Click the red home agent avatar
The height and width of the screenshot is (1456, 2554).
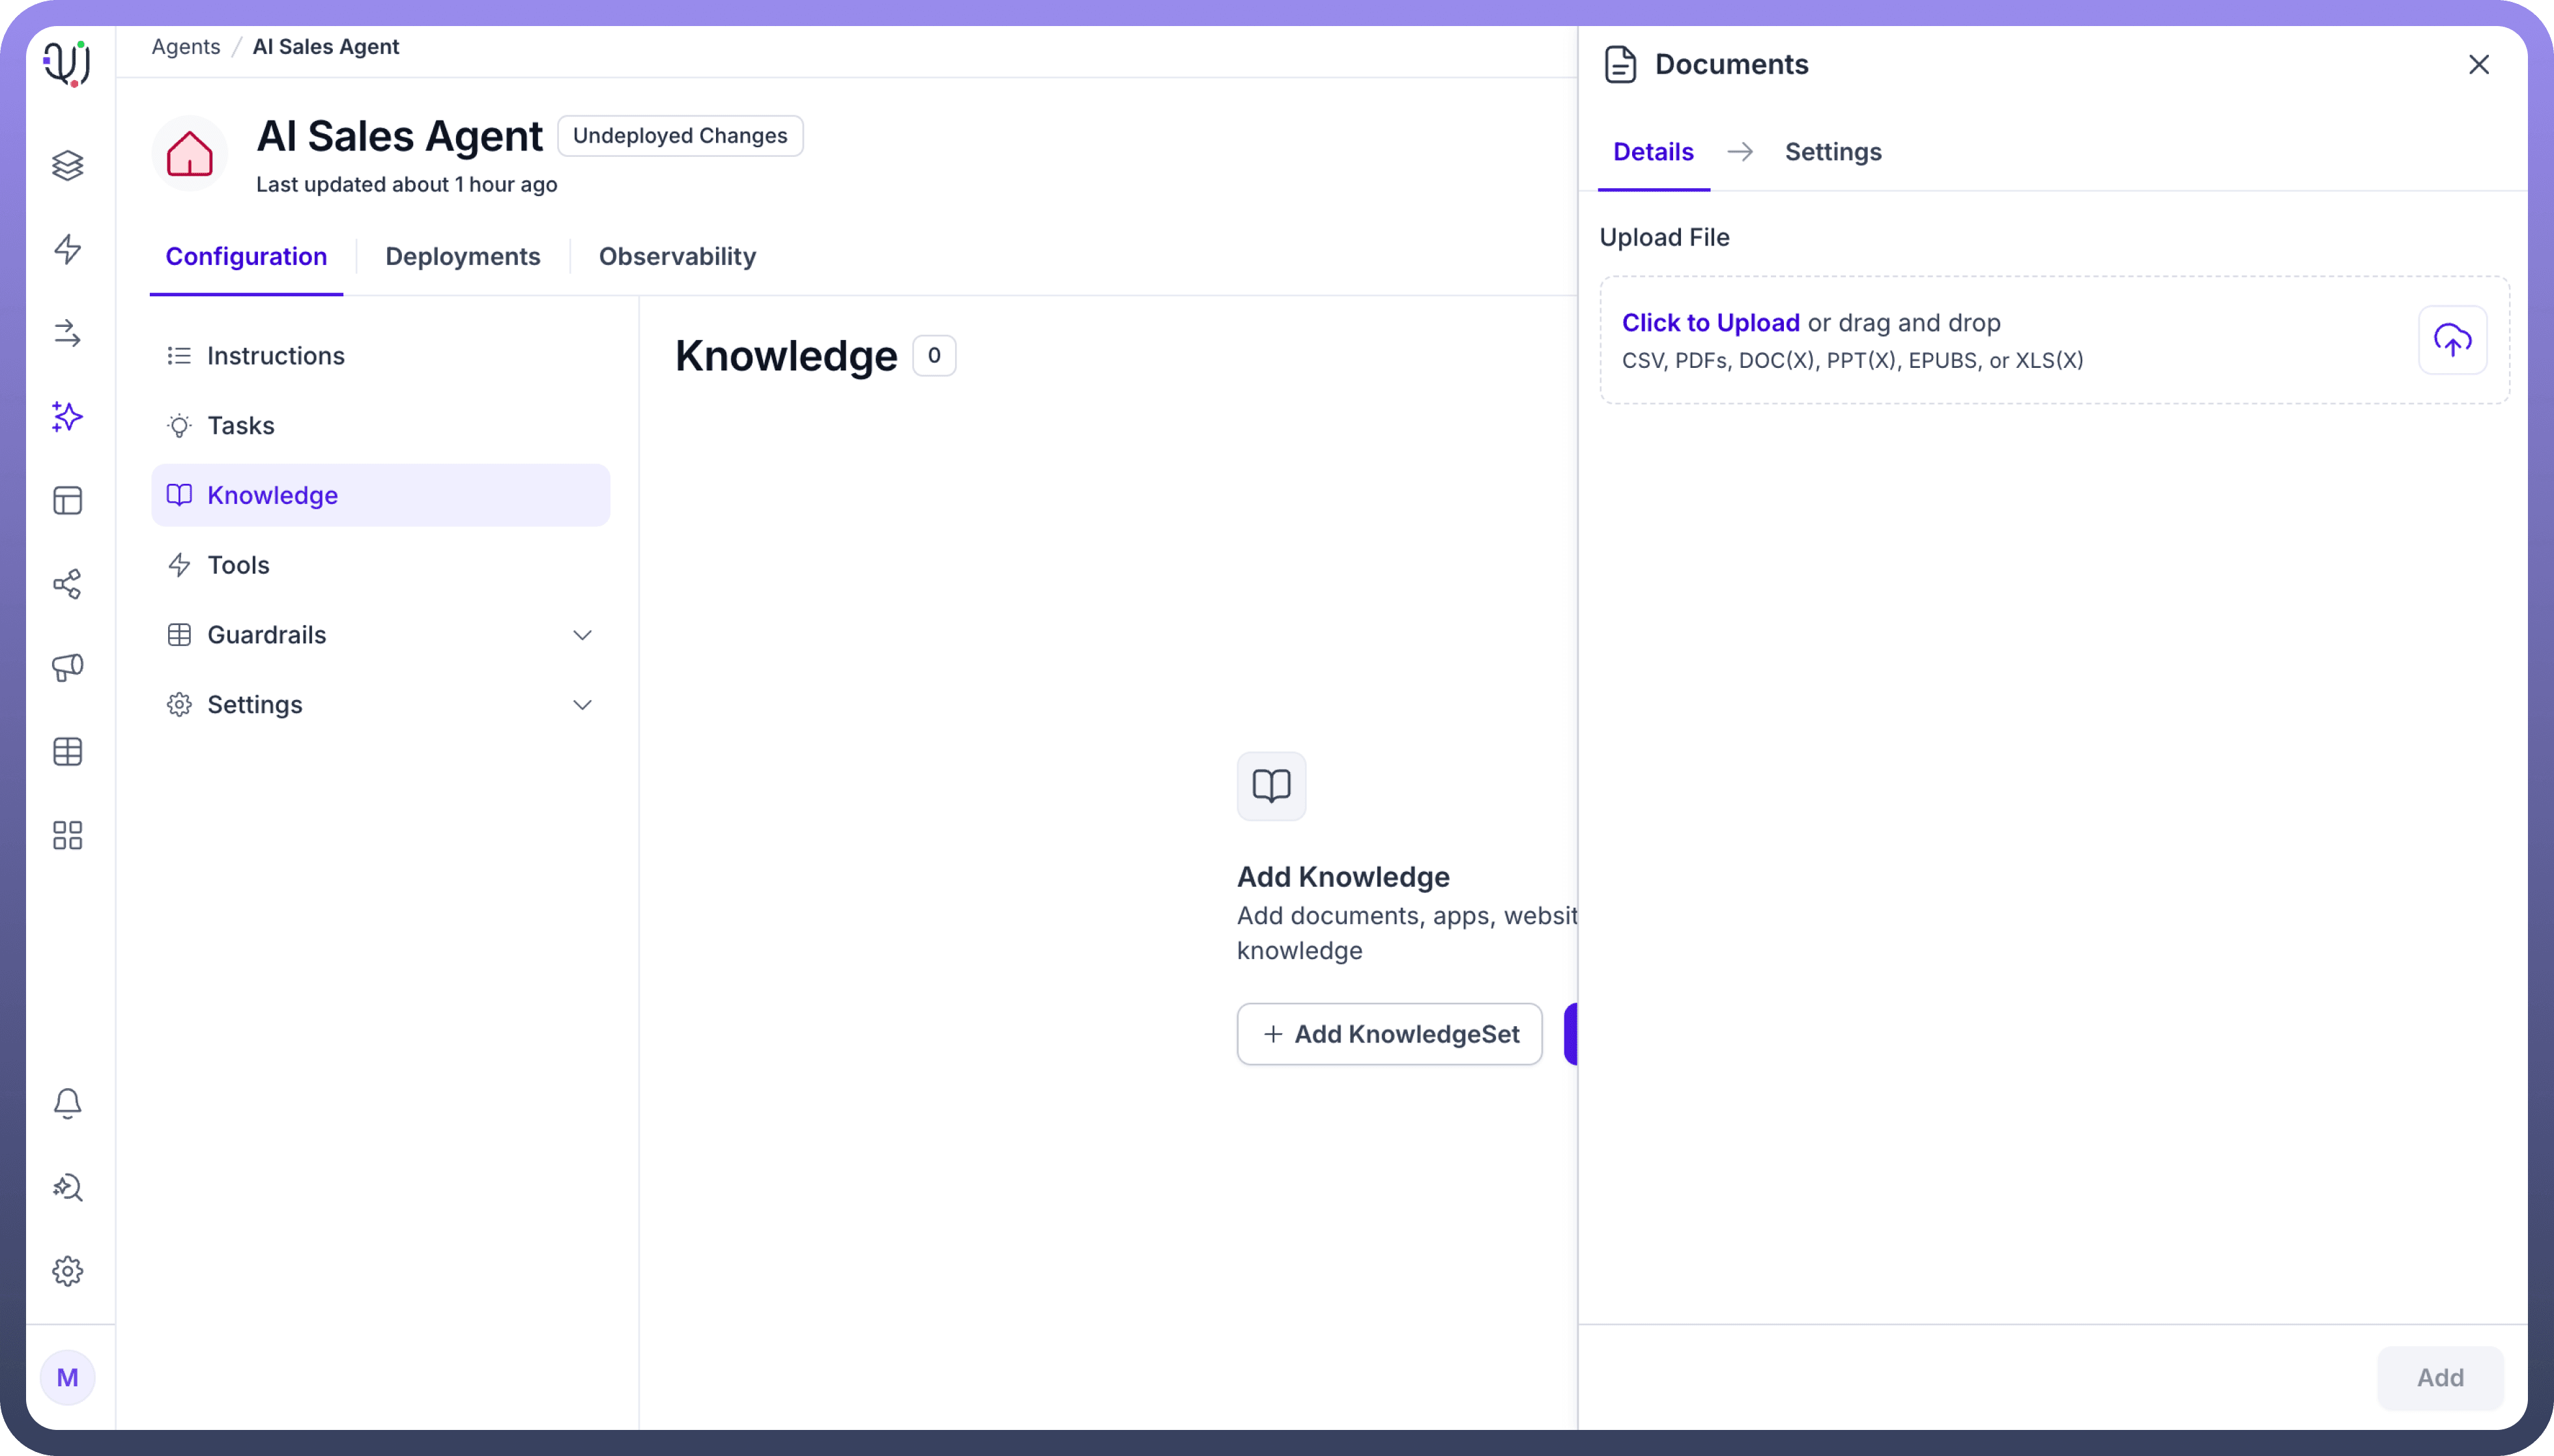click(189, 154)
